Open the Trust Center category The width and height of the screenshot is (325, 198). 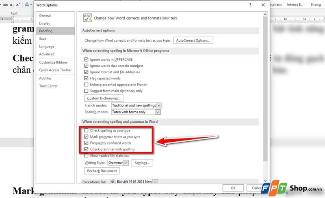55,86
